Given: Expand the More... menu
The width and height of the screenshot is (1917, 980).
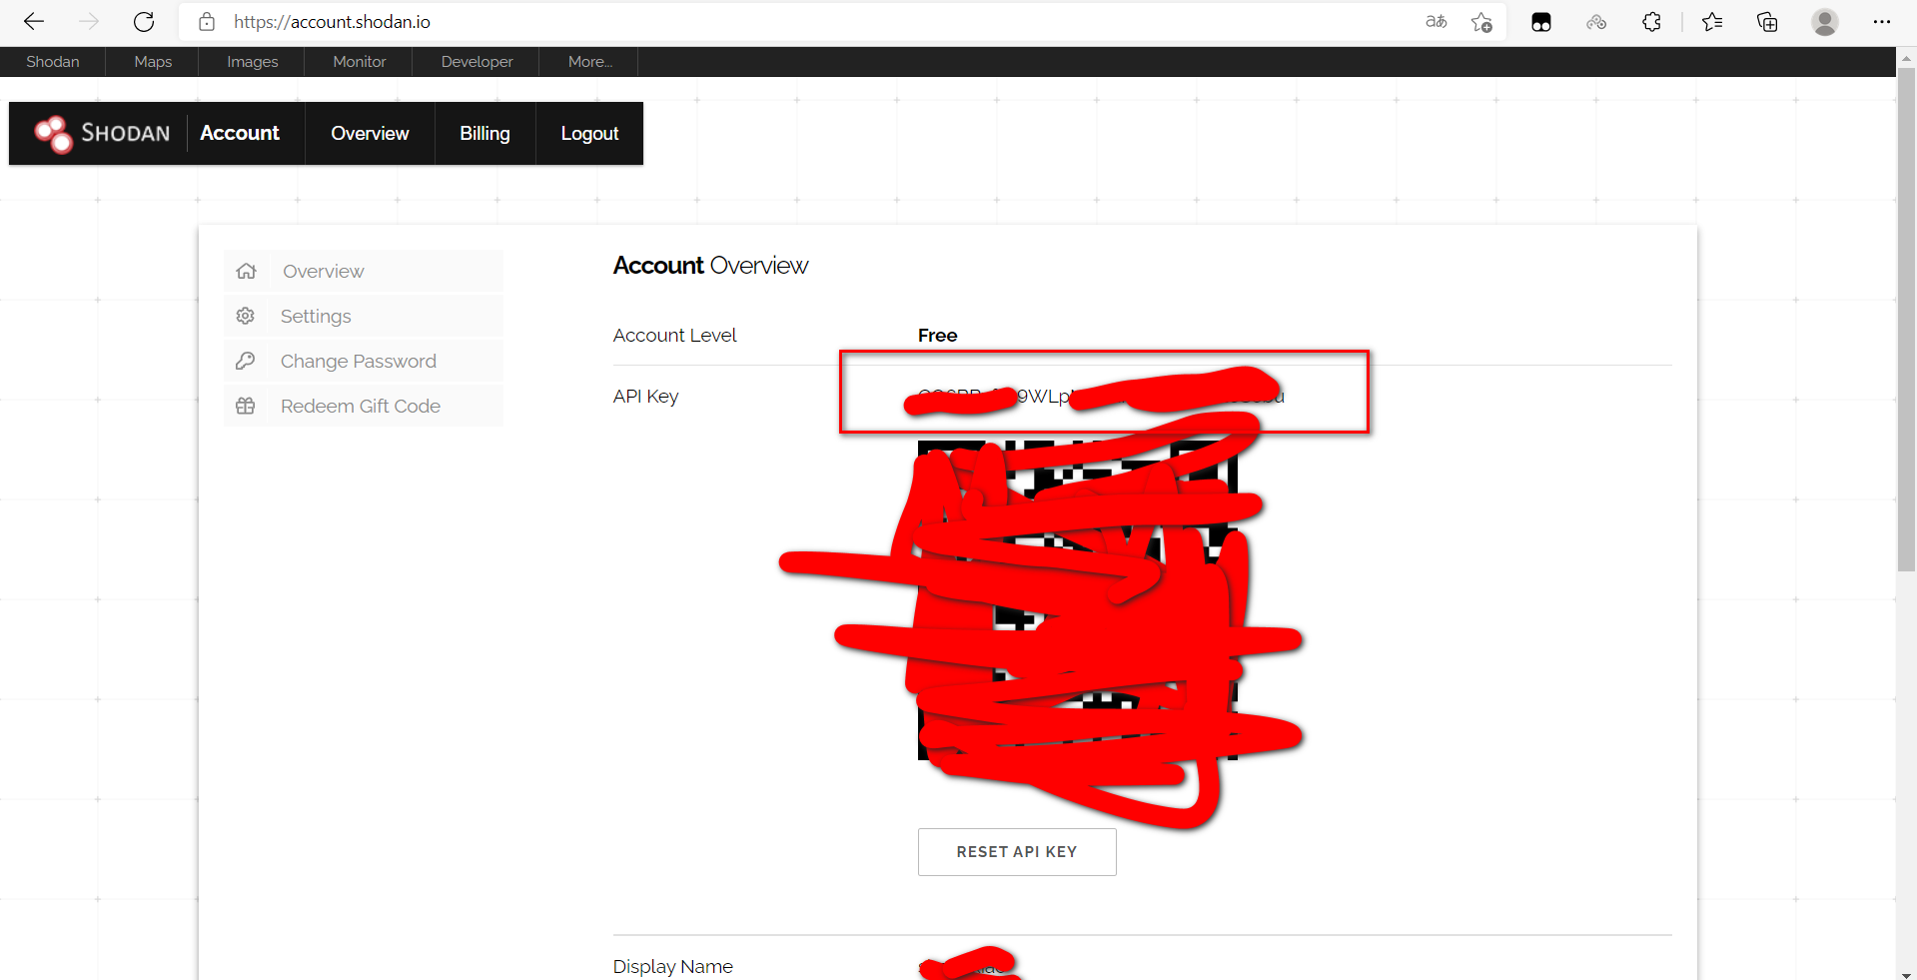Looking at the screenshot, I should pyautogui.click(x=589, y=61).
